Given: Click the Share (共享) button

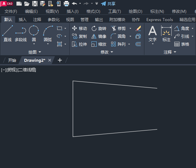Looking at the screenshot, I should tap(108, 4).
